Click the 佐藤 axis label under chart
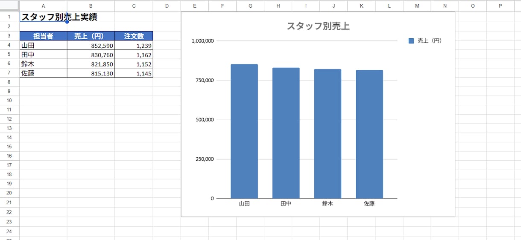The width and height of the screenshot is (521, 240). (369, 204)
